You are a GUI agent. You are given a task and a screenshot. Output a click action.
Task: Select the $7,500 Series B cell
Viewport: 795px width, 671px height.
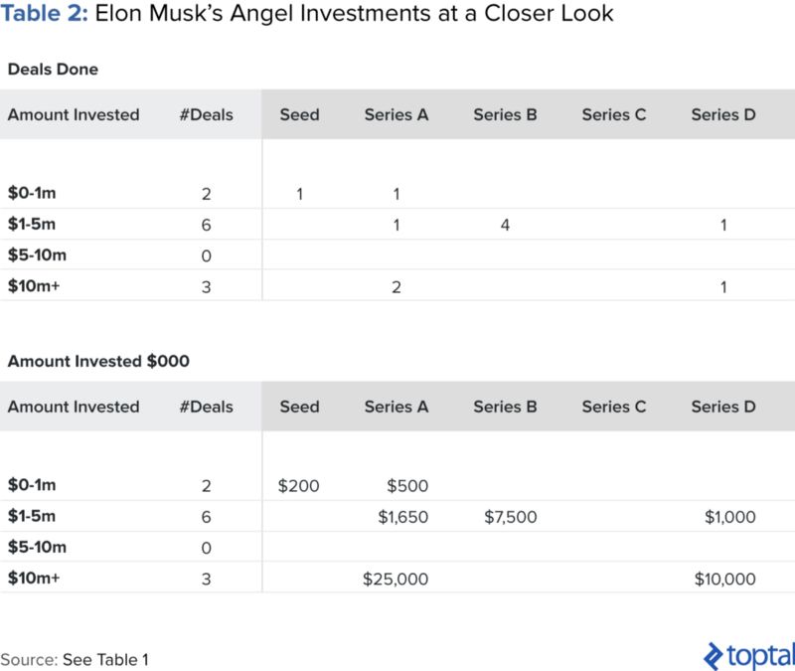[511, 517]
